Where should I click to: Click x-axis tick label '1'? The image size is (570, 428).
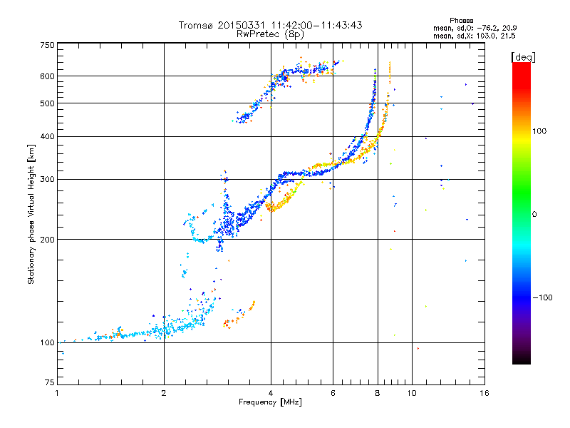(57, 393)
